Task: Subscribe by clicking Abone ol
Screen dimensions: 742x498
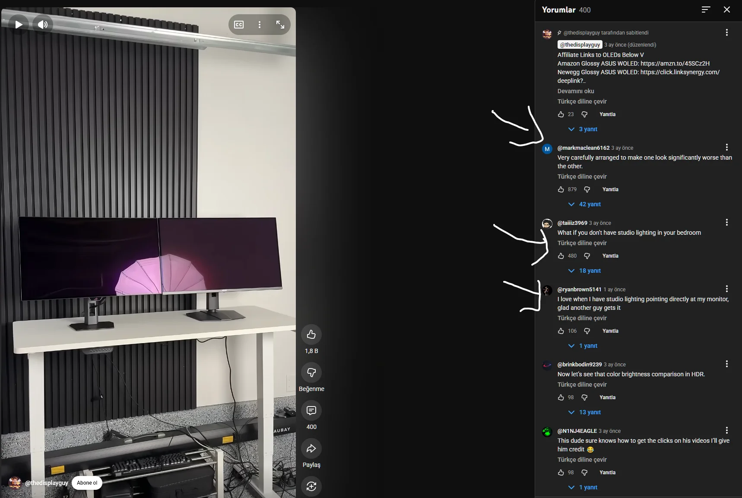Action: tap(87, 483)
